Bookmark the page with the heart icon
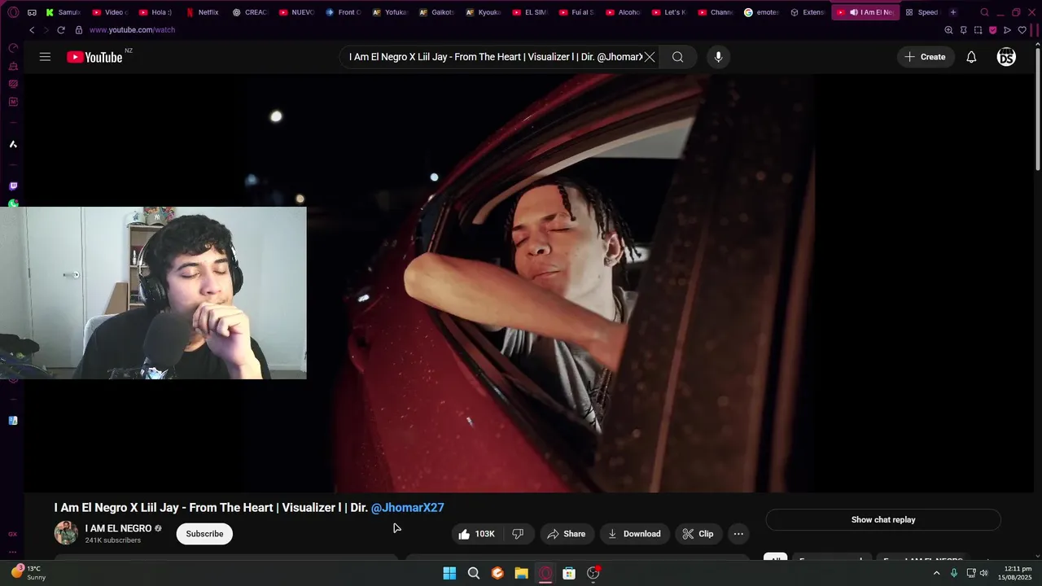The image size is (1042, 586). 1022,30
